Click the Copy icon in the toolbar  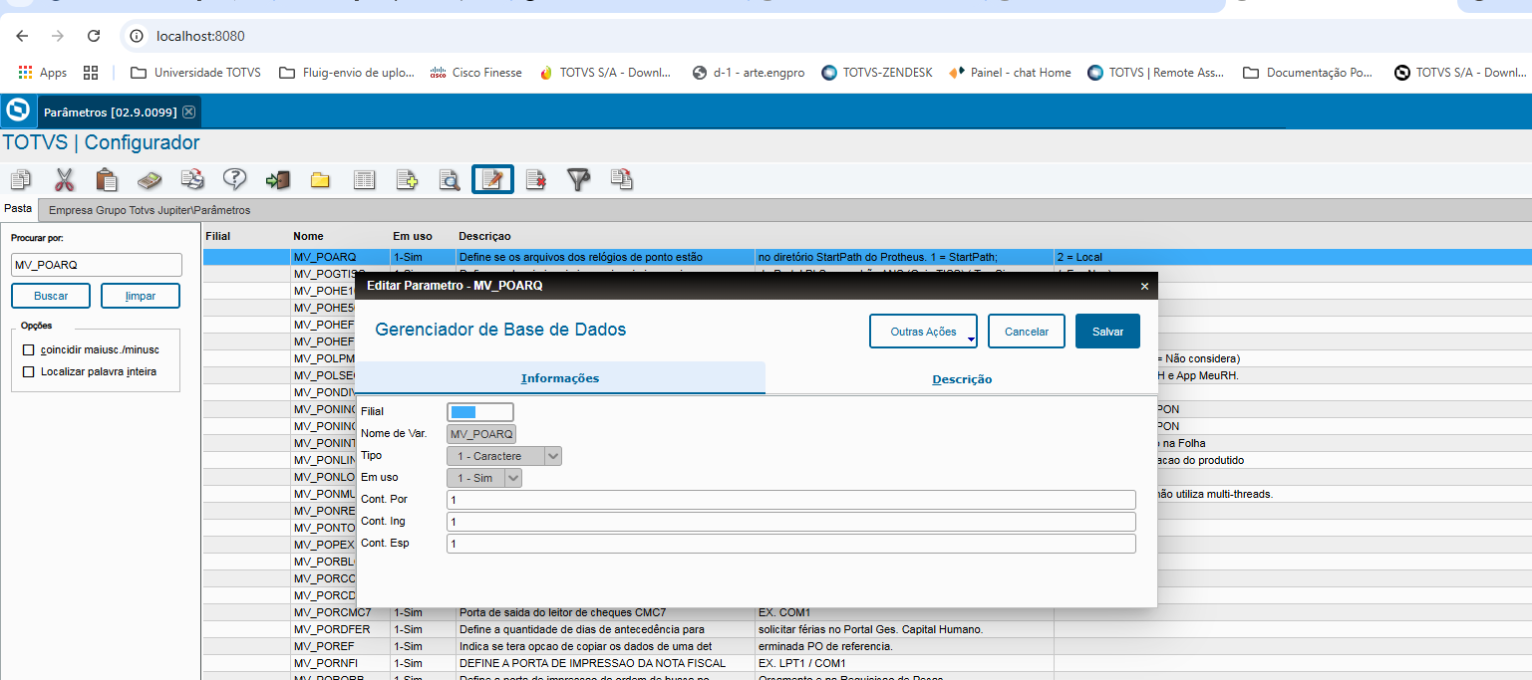click(x=21, y=180)
